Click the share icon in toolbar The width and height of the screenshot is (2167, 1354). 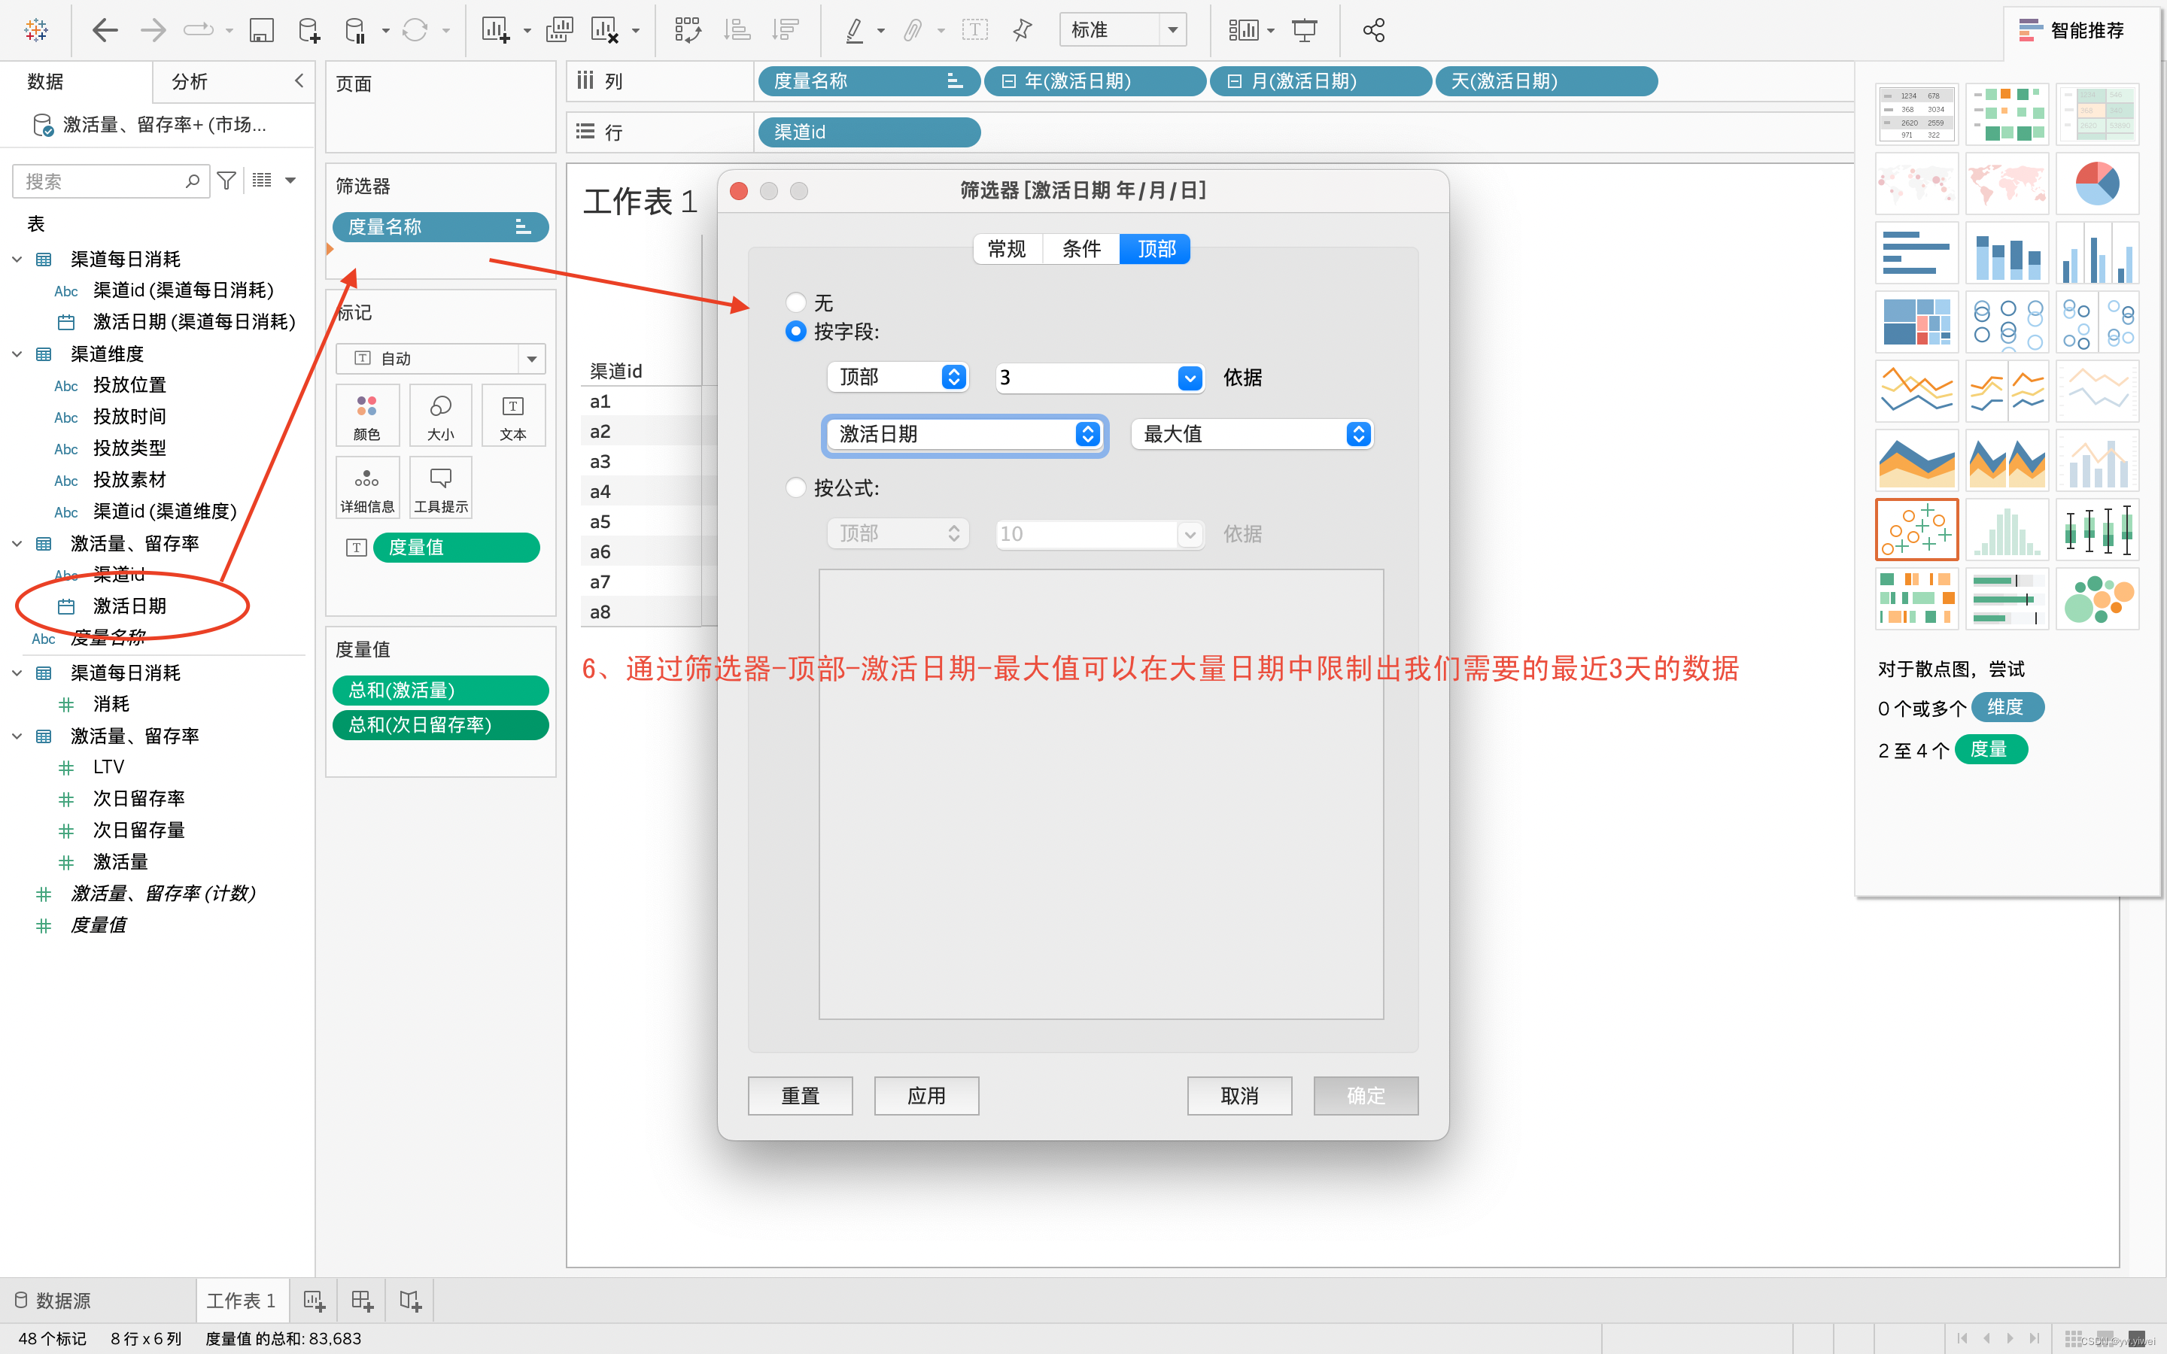pos(1372,30)
